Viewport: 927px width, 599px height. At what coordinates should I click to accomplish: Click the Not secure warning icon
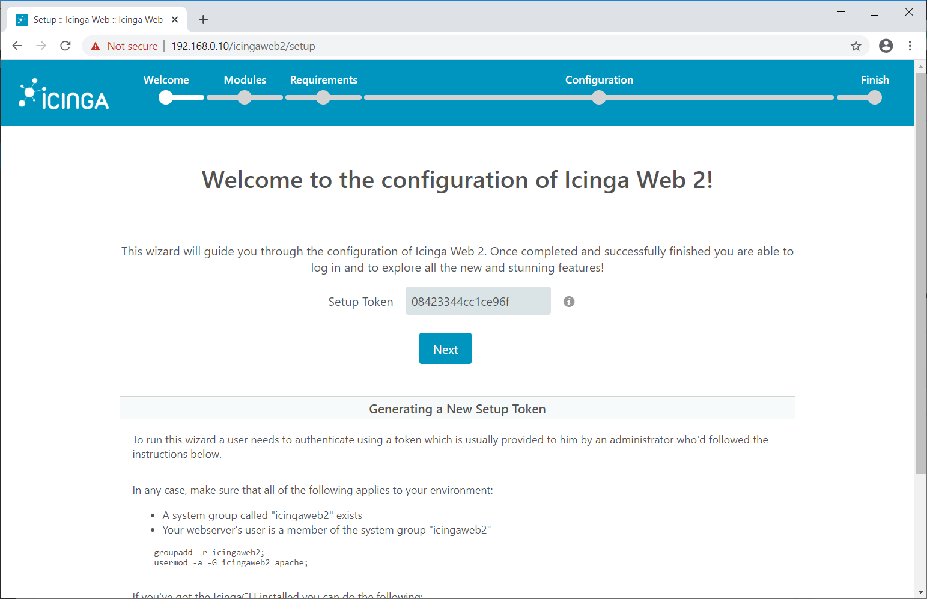(96, 46)
